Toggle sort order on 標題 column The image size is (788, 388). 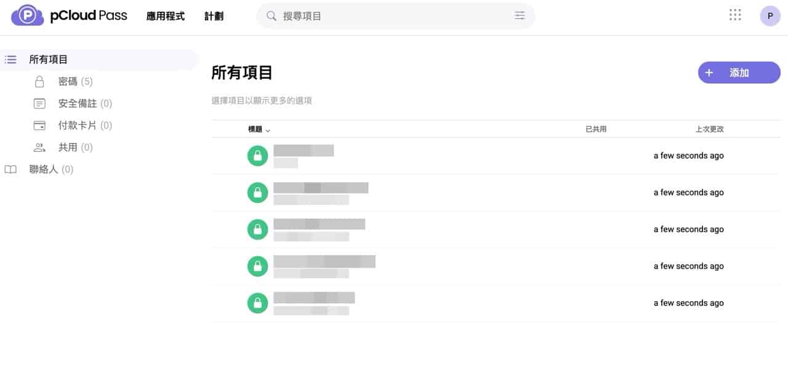click(x=259, y=129)
